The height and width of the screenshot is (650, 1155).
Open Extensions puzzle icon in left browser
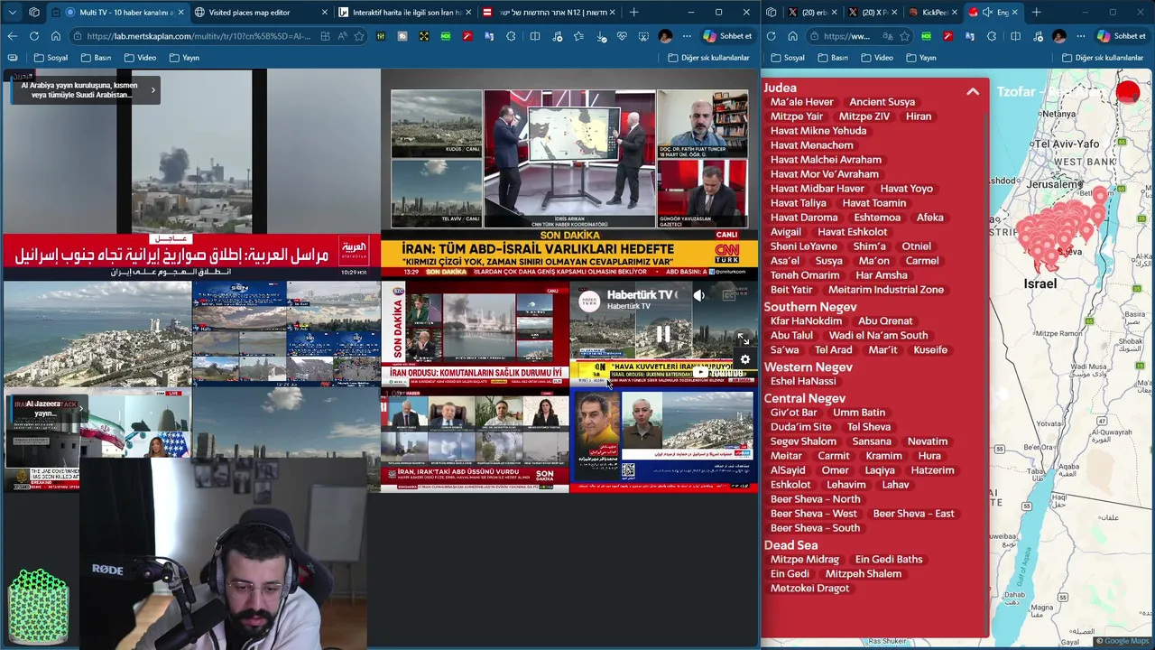(x=512, y=36)
